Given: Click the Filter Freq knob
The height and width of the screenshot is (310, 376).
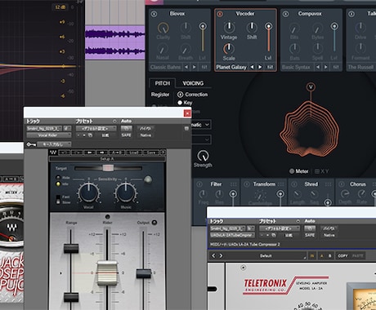Looking at the screenshot, I should point(203,194).
